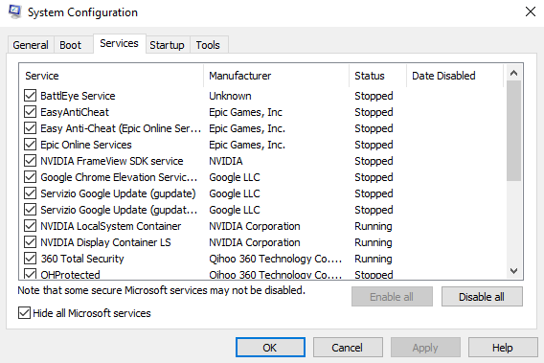Toggle the QHProtected service checkbox
Viewport: 544px width, 363px height.
[31, 274]
